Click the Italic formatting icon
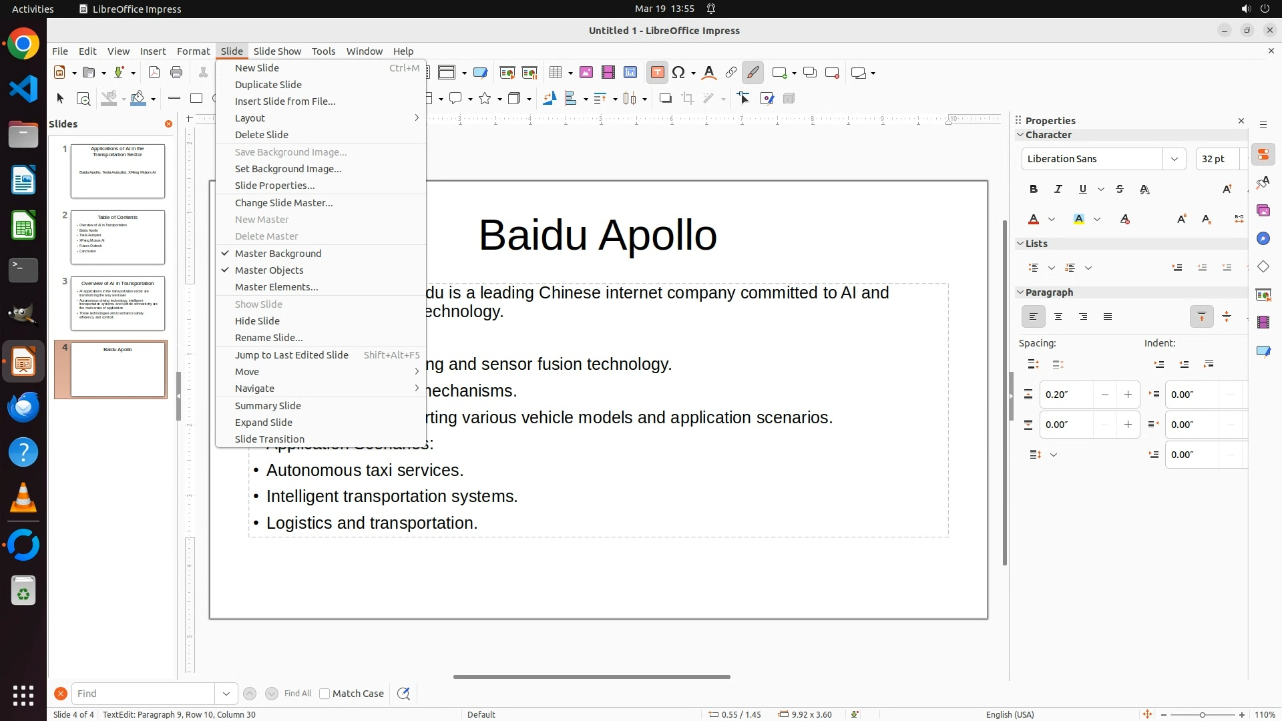The width and height of the screenshot is (1282, 721). tap(1058, 190)
